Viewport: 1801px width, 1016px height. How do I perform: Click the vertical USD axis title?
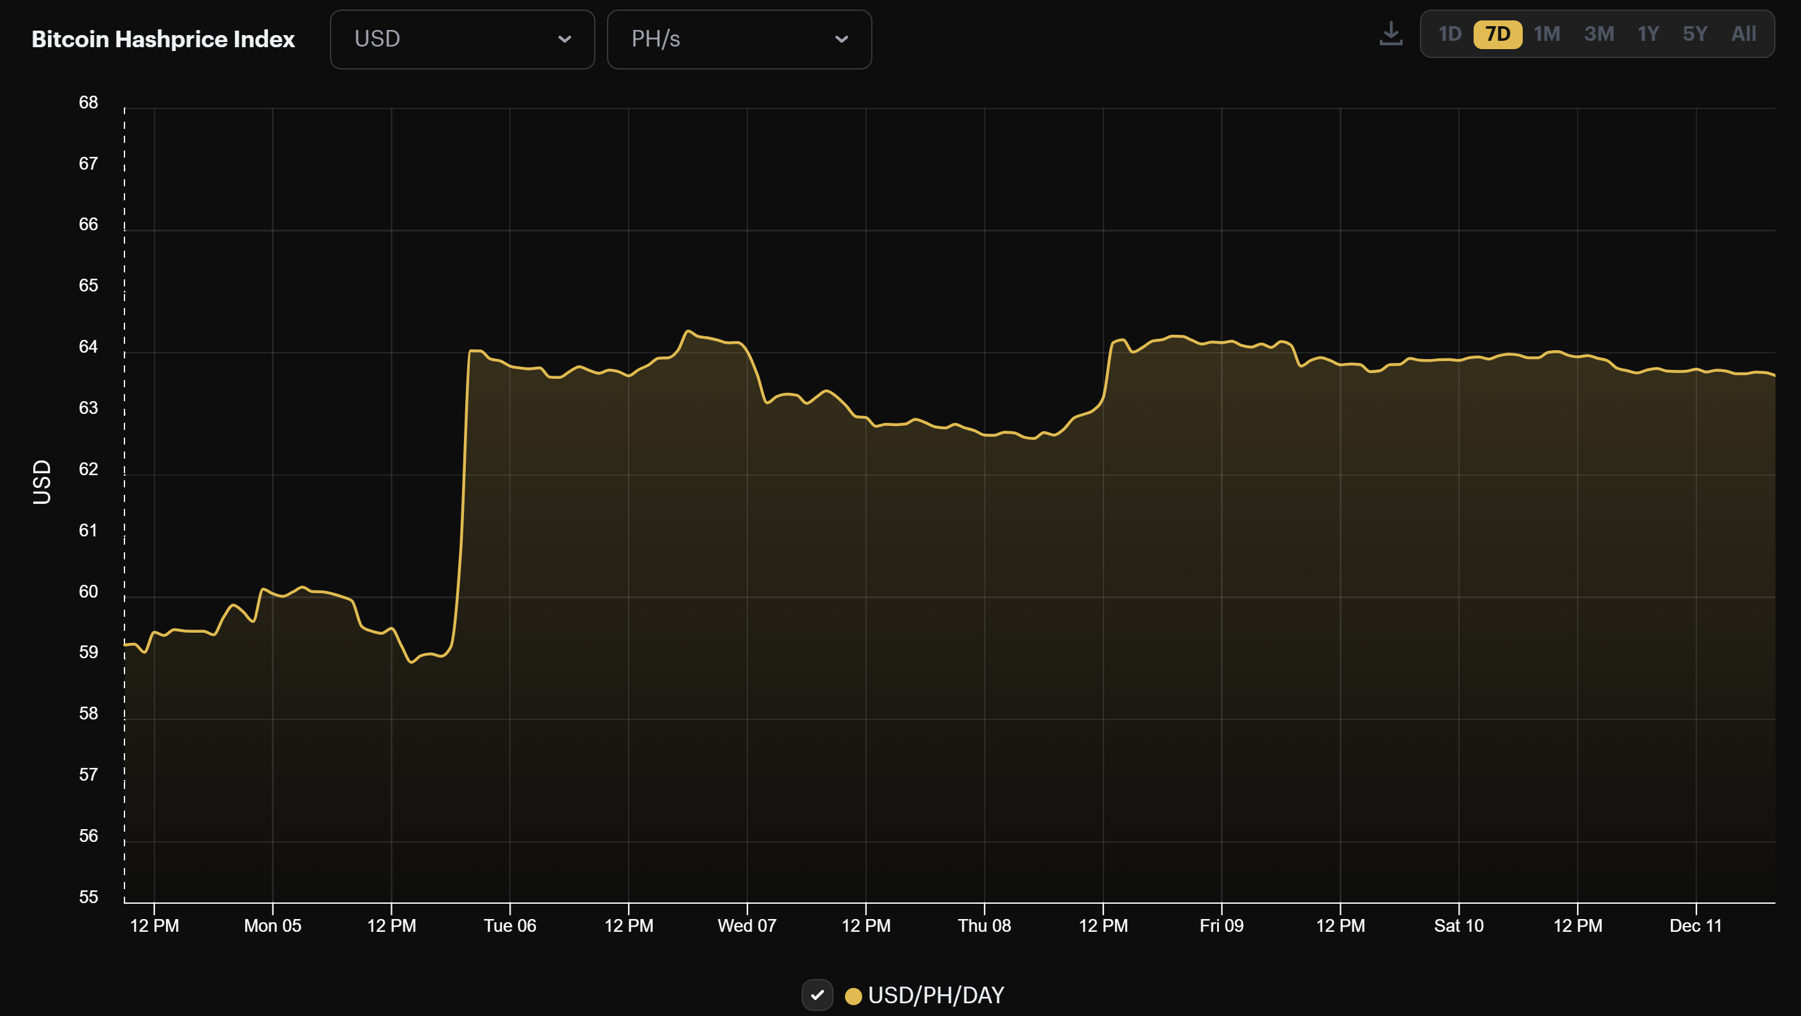click(42, 482)
